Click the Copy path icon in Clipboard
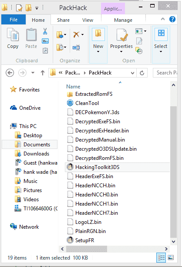 click(x=45, y=41)
